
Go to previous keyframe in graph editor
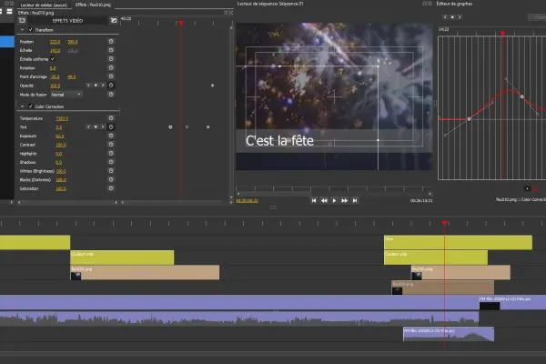pyautogui.click(x=445, y=17)
